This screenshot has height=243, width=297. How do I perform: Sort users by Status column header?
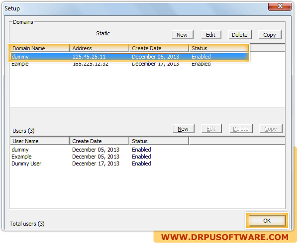coord(159,141)
